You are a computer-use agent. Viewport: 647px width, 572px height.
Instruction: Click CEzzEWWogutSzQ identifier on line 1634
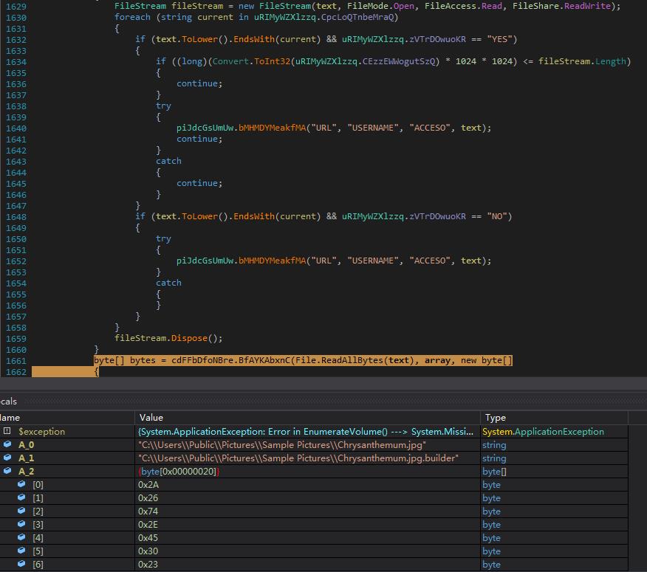point(399,61)
